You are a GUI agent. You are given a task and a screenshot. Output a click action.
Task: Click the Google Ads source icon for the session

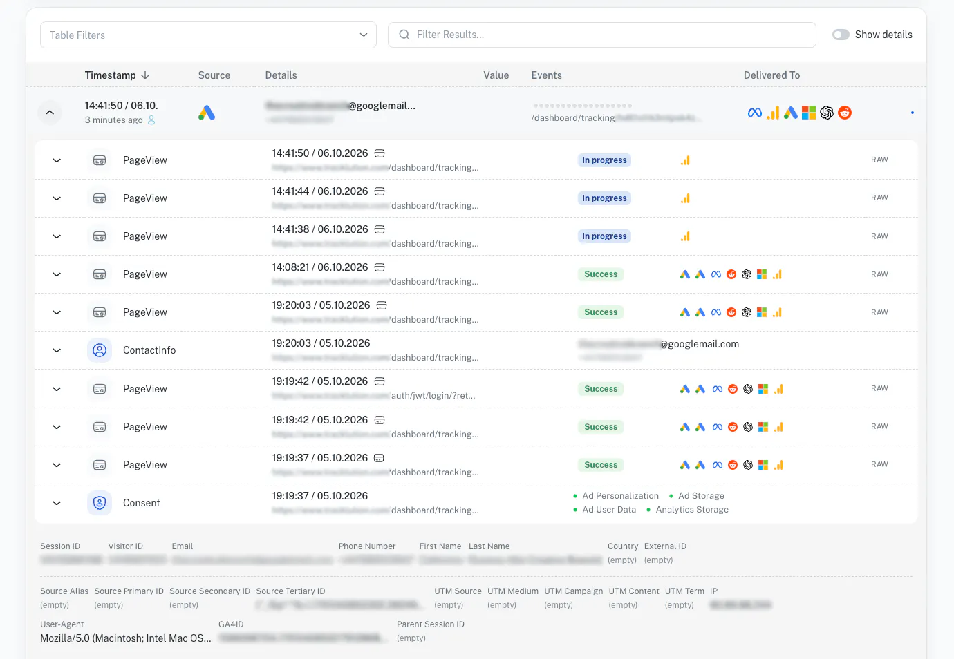[207, 113]
